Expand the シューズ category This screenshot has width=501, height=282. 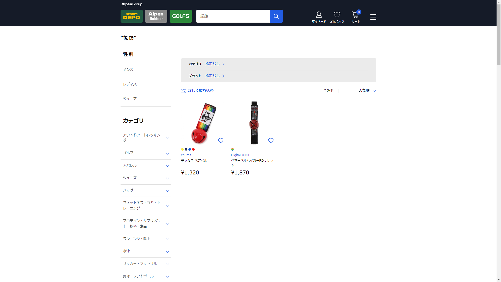click(x=167, y=179)
